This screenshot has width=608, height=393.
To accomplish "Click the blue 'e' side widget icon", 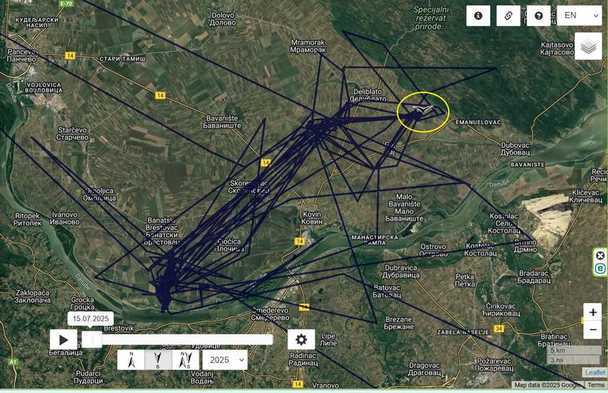I will (x=600, y=268).
